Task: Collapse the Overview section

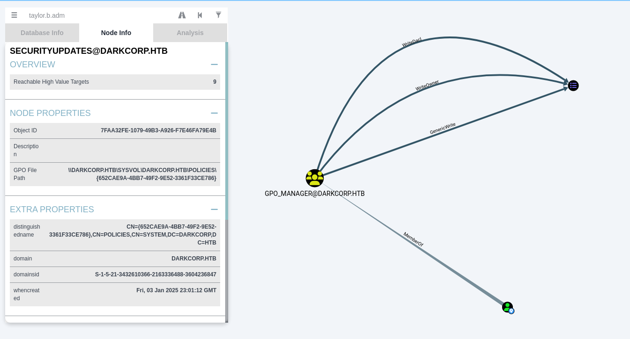Action: pyautogui.click(x=214, y=65)
